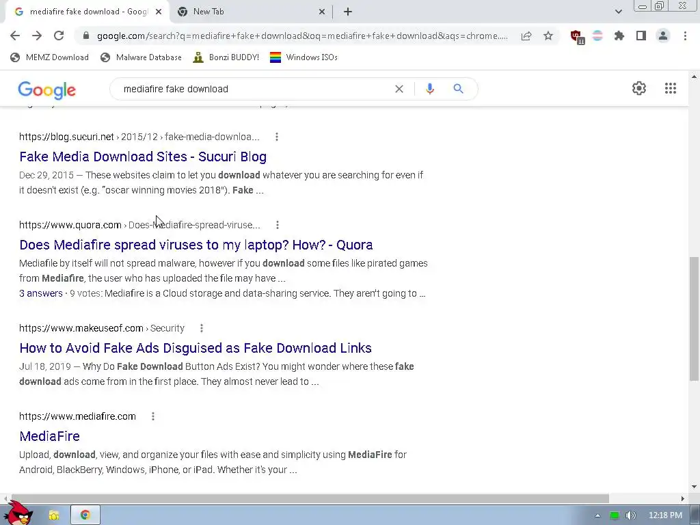The image size is (700, 525).
Task: Follow the 3 answers Quora link
Action: (40, 293)
